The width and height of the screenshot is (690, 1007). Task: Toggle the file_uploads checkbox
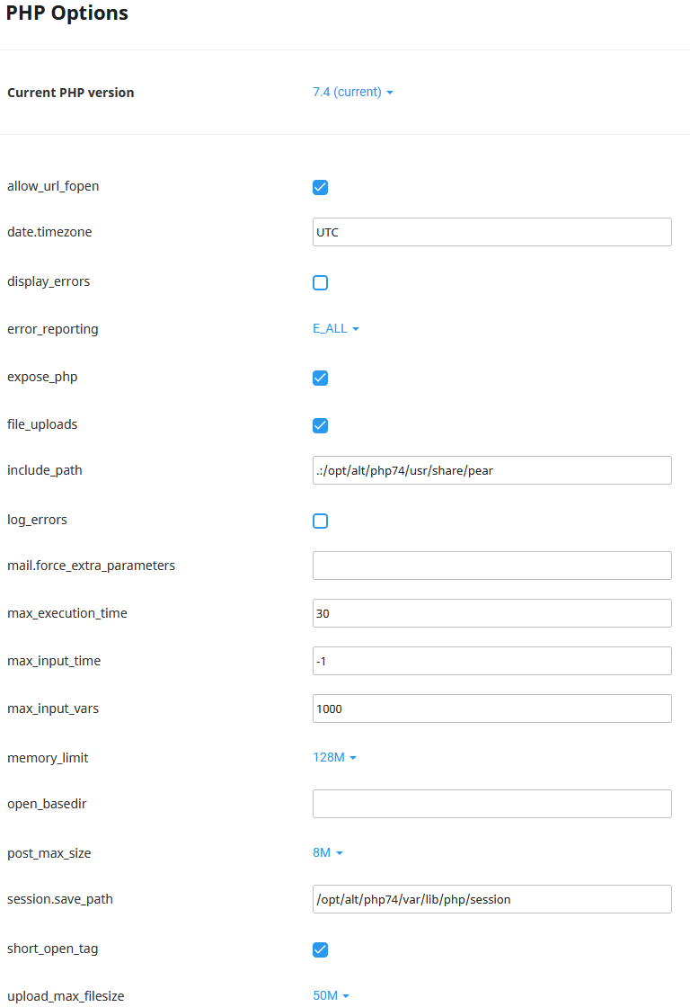tap(320, 425)
